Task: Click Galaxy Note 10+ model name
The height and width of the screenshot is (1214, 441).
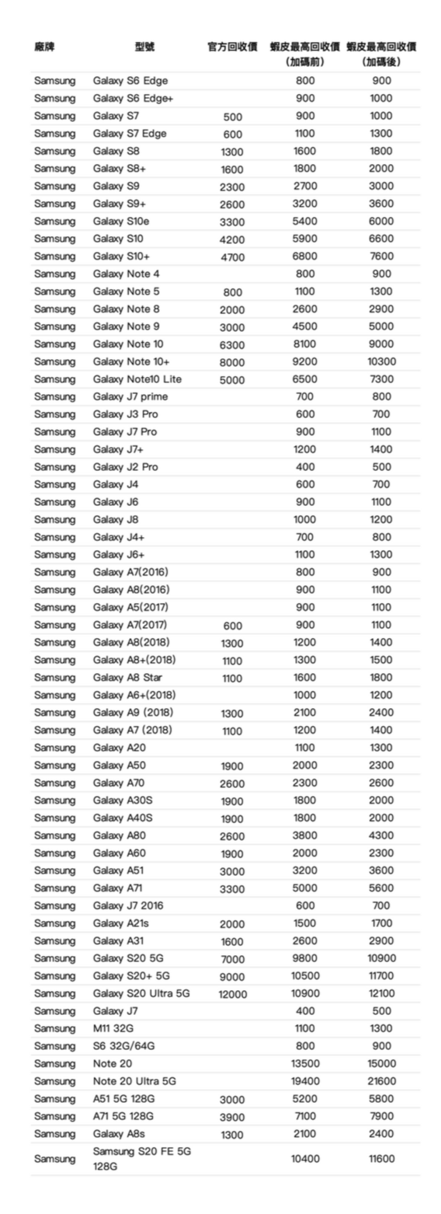Action: click(131, 361)
